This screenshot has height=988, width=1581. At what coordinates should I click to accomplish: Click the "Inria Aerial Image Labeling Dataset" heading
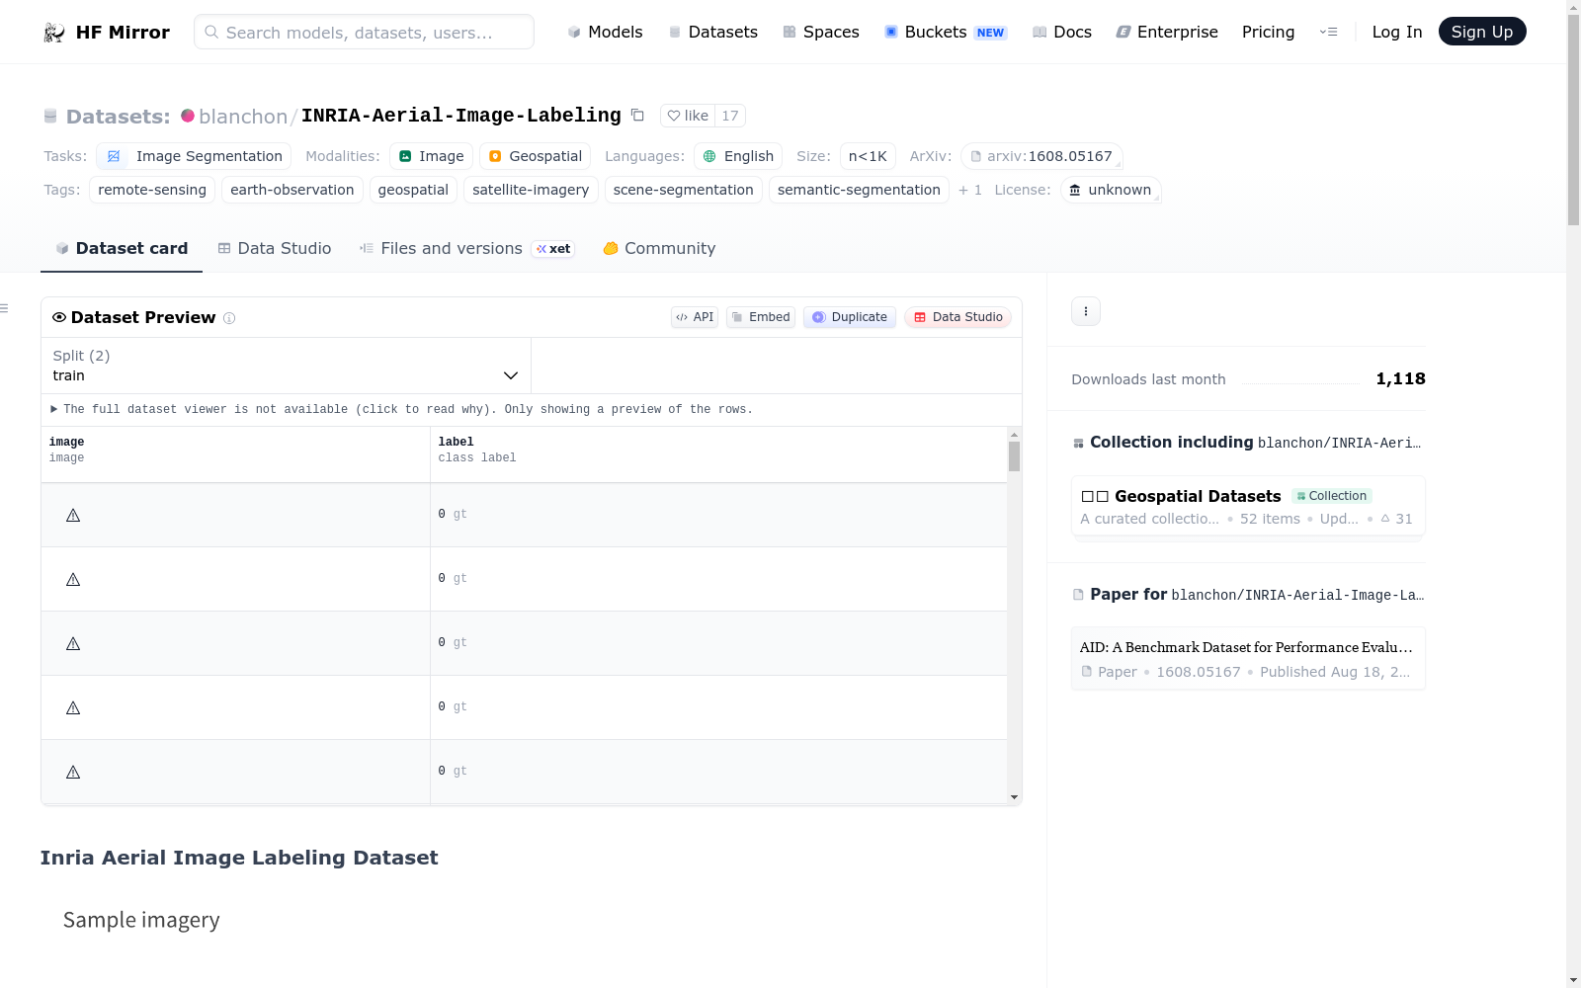click(239, 858)
